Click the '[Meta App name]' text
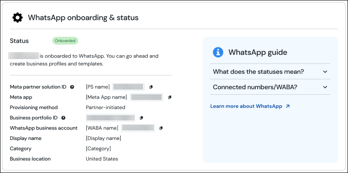This screenshot has height=173, width=348. 106,97
